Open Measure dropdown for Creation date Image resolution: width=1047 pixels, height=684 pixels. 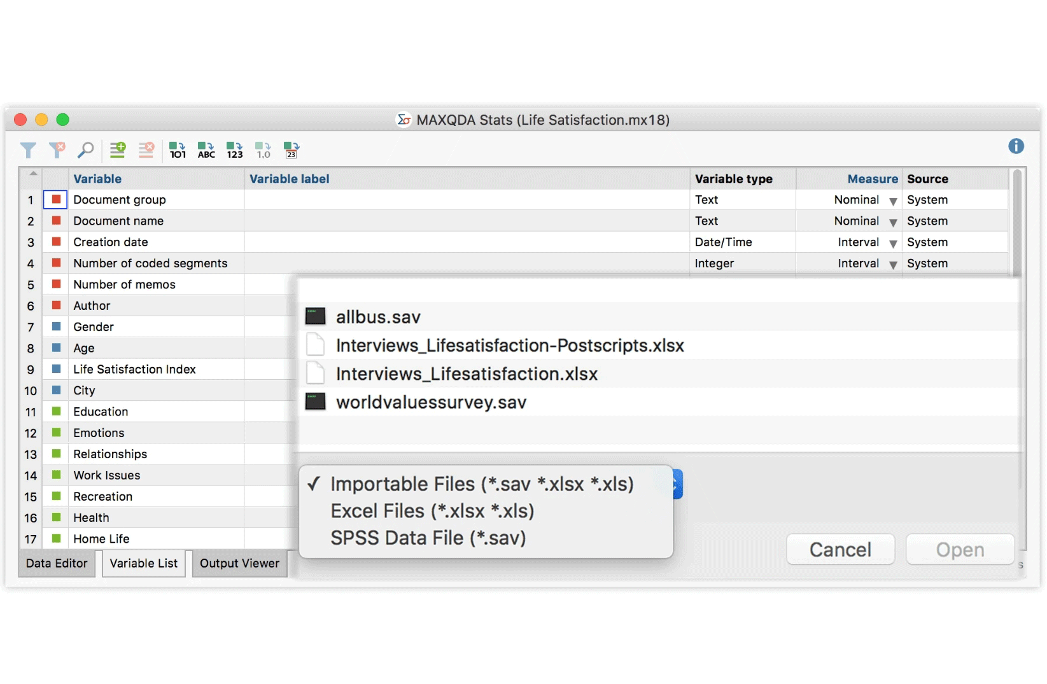coord(893,244)
